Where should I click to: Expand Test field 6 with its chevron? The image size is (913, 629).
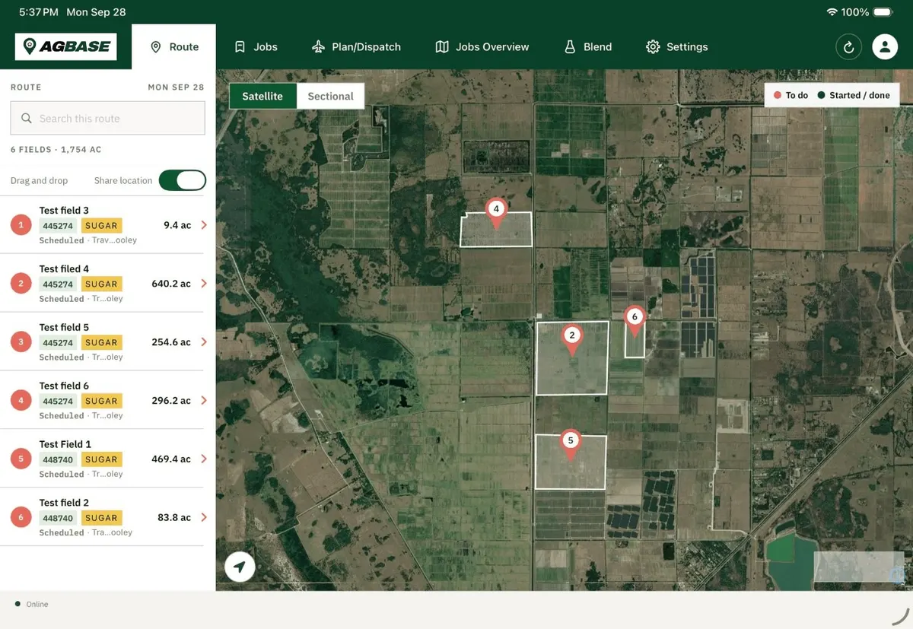click(204, 400)
